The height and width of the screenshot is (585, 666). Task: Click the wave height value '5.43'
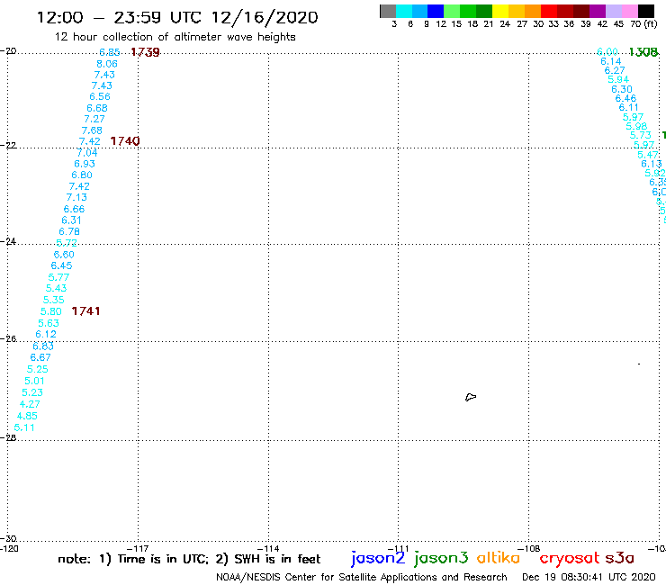coord(56,289)
